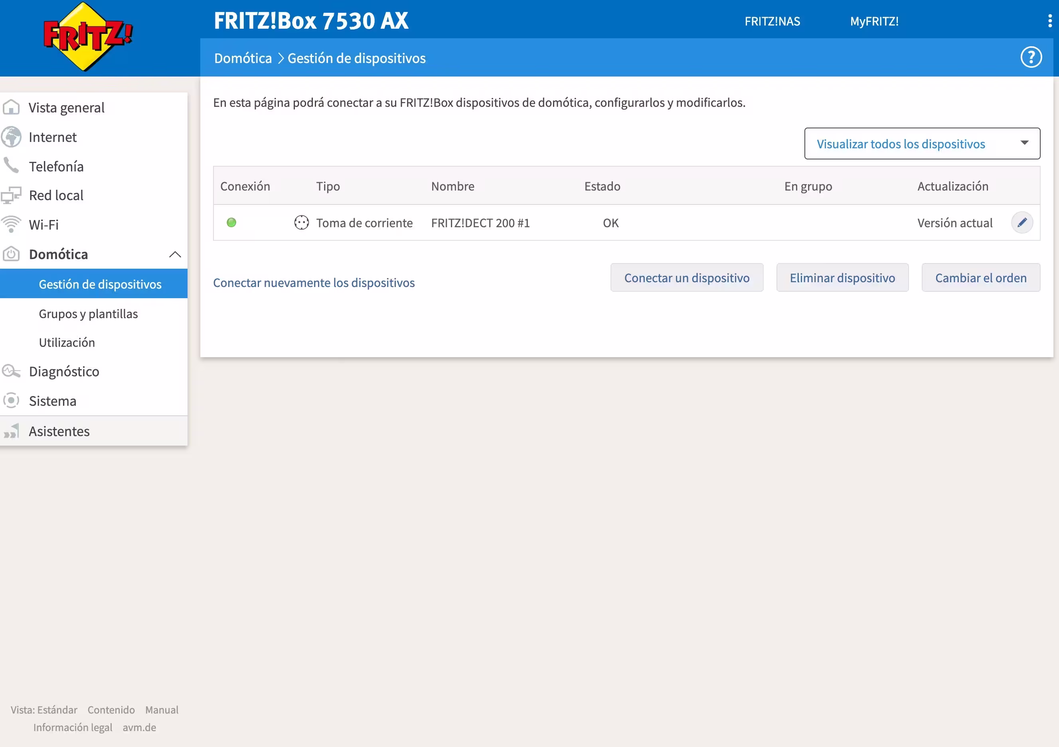The width and height of the screenshot is (1059, 747).
Task: Click the house icon beside Vista general
Action: pyautogui.click(x=11, y=107)
